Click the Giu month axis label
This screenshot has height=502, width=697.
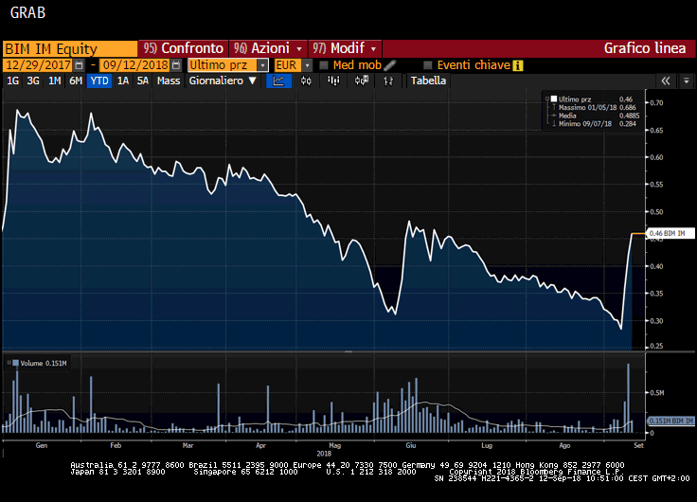coord(411,445)
